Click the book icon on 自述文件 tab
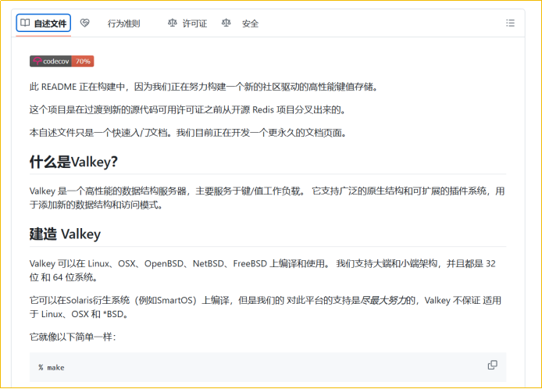 (x=25, y=23)
